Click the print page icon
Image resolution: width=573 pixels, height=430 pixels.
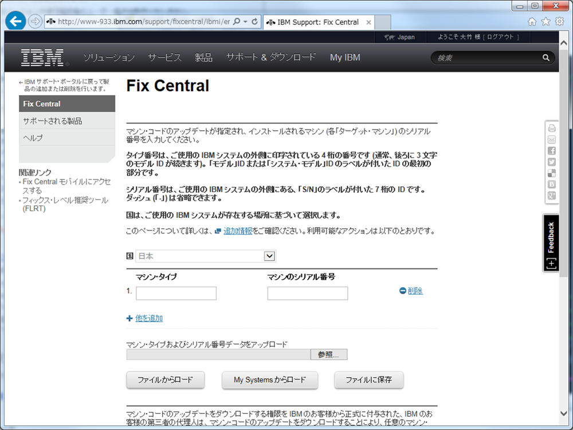pos(552,128)
